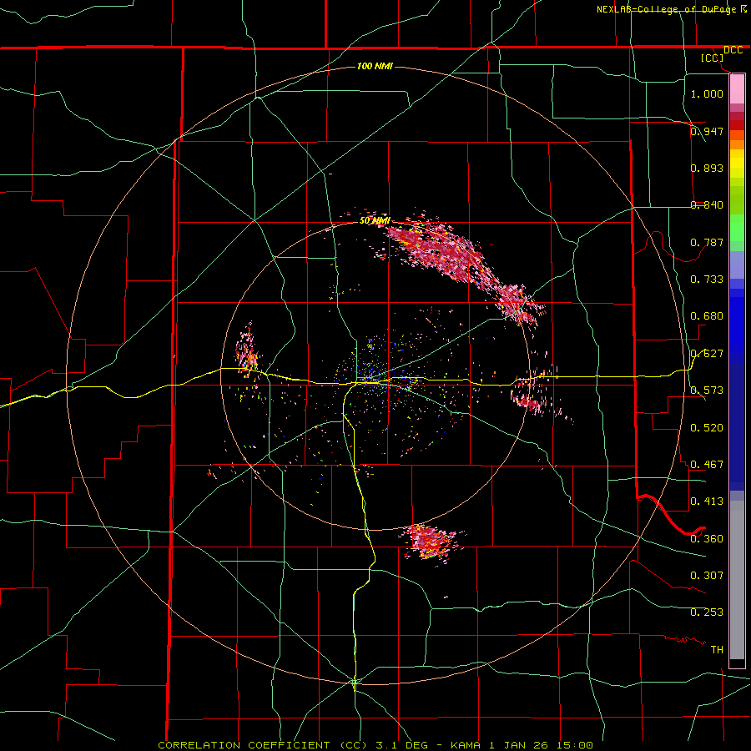751x751 pixels.
Task: Click the 1.000 value on the CC scale
Action: 707,93
